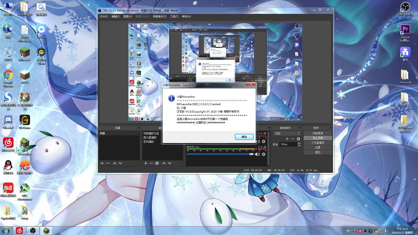The height and width of the screenshot is (235, 418).
Task: Add a new scene with the plus icon
Action: 102,163
